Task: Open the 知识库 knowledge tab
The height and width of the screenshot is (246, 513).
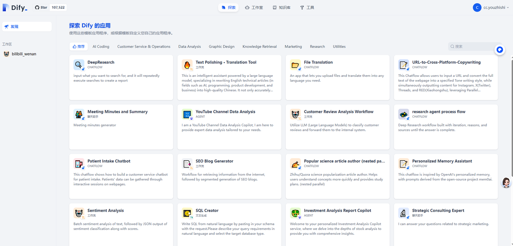Action: 281,8
